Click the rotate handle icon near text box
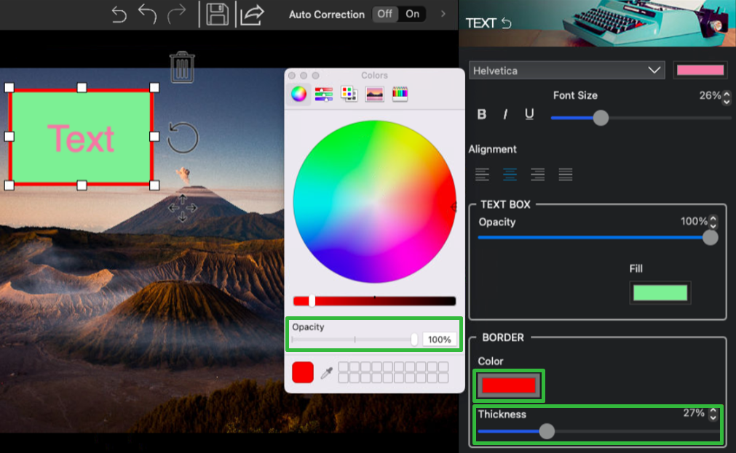Image resolution: width=736 pixels, height=453 pixels. tap(183, 137)
